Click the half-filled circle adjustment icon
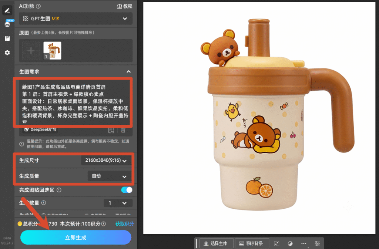The height and width of the screenshot is (249, 379). (290, 243)
